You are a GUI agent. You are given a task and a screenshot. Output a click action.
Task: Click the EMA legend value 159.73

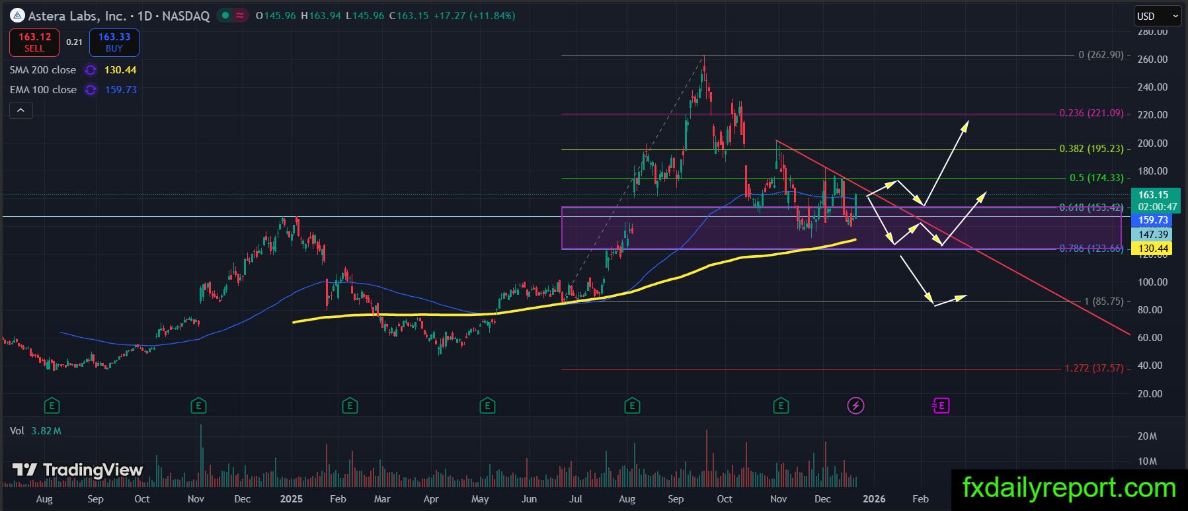pos(121,90)
